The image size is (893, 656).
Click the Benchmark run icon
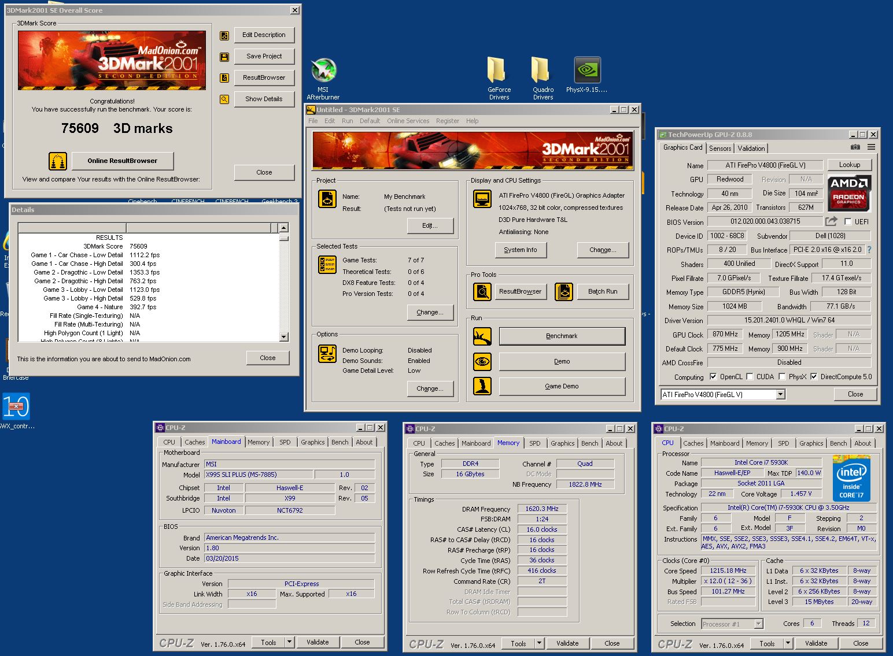pos(482,336)
